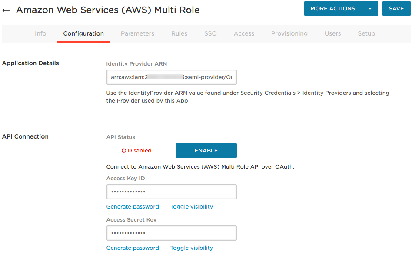Open the Parameters tab
This screenshot has width=412, height=255.
137,33
